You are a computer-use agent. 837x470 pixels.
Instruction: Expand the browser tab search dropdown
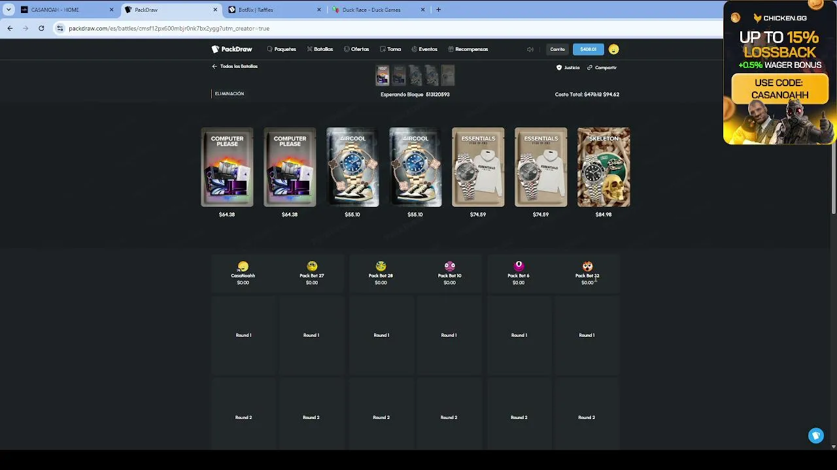click(x=9, y=10)
